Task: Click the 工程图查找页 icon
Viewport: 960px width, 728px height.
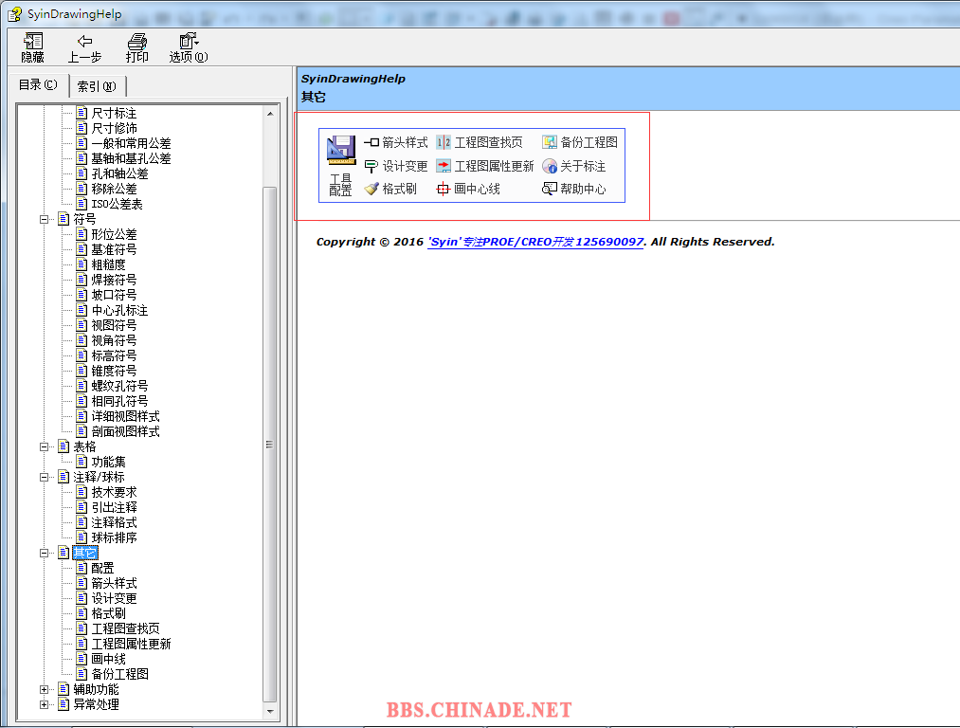Action: point(444,142)
